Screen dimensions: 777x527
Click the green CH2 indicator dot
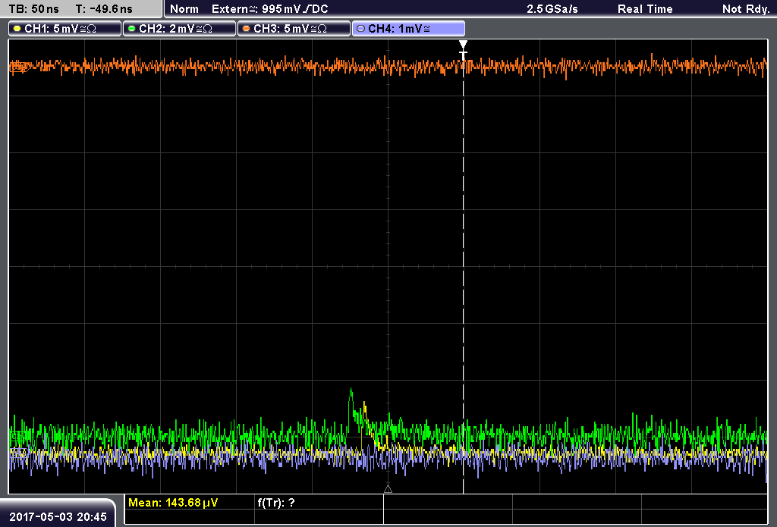coord(132,29)
